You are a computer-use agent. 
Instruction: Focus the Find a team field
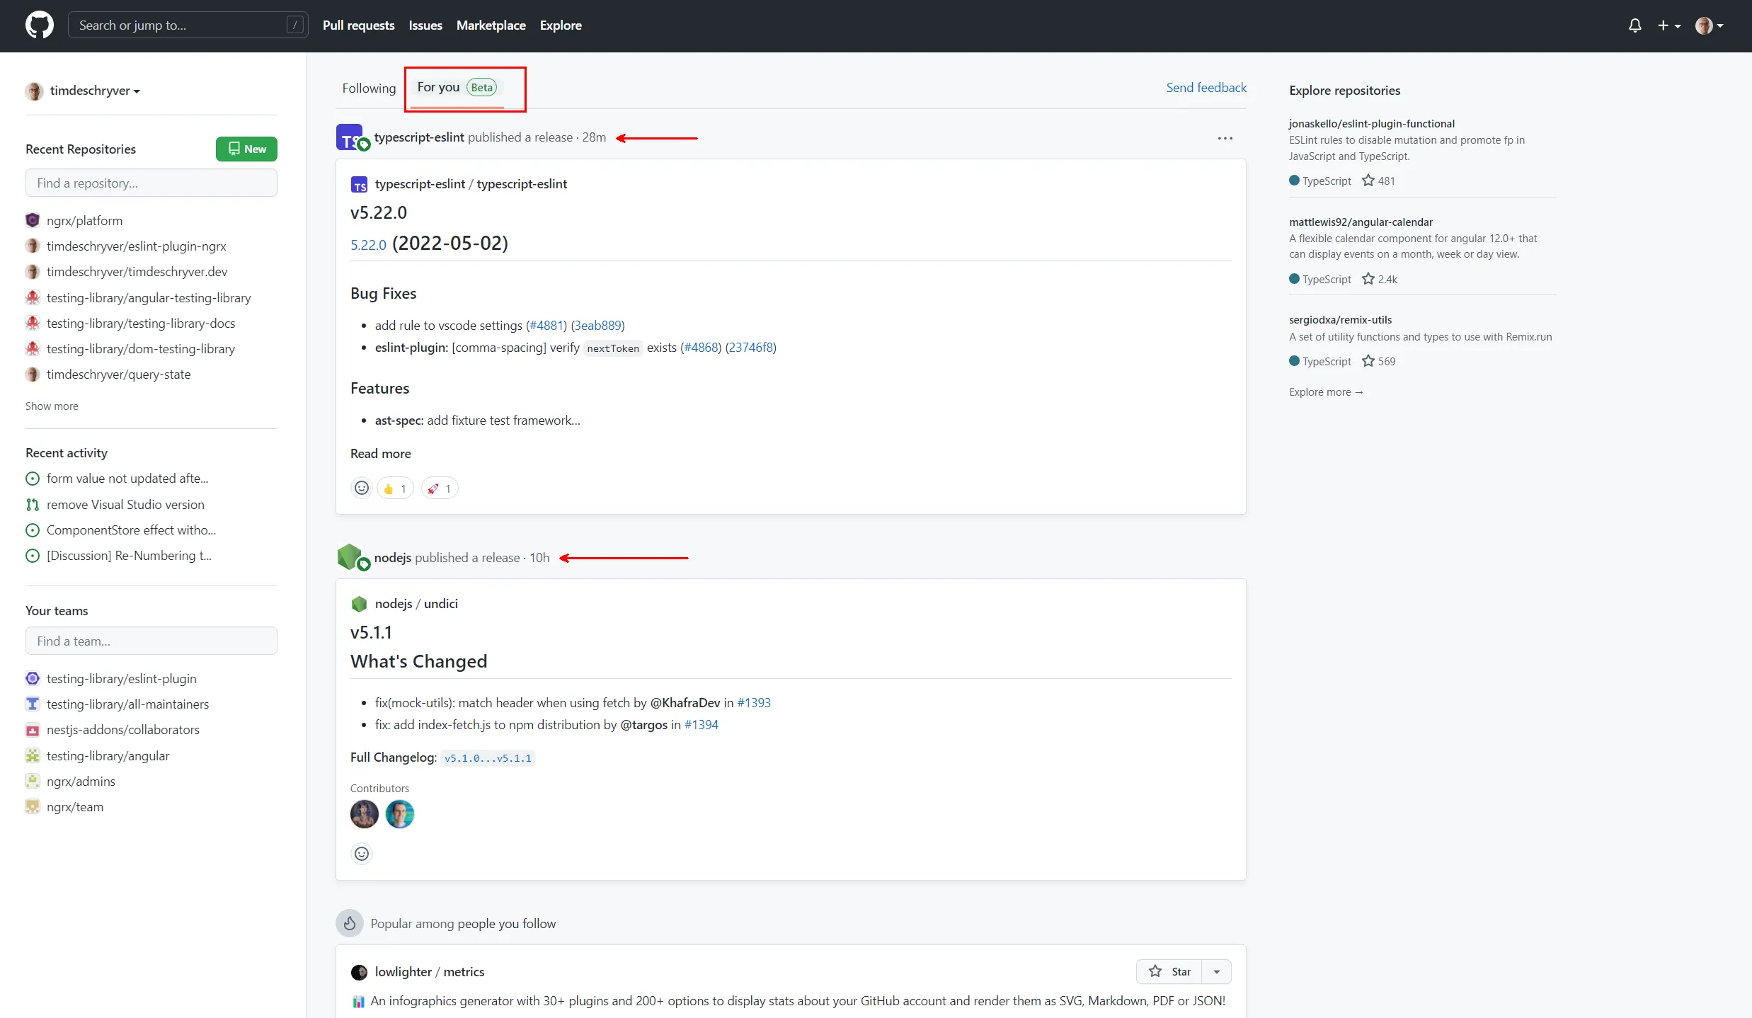pos(151,641)
